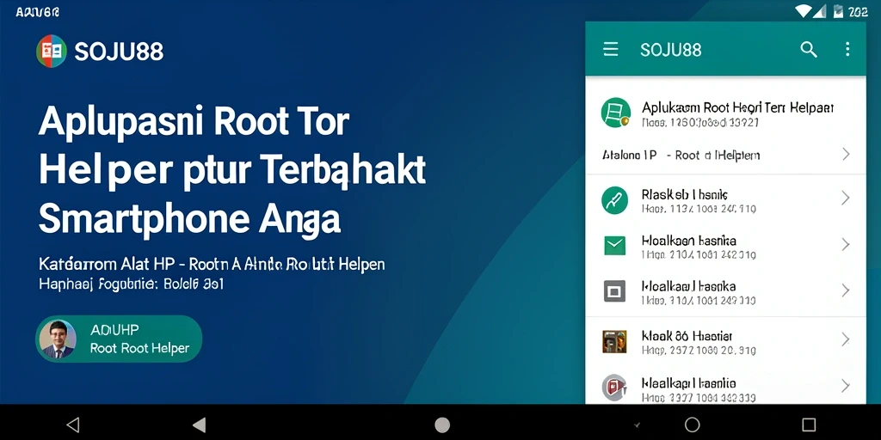Click the 'Alat HP' subtitle line
This screenshot has width=881, height=440.
click(x=212, y=264)
